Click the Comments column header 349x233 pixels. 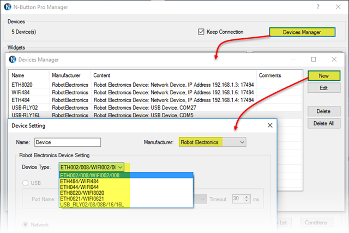279,75
